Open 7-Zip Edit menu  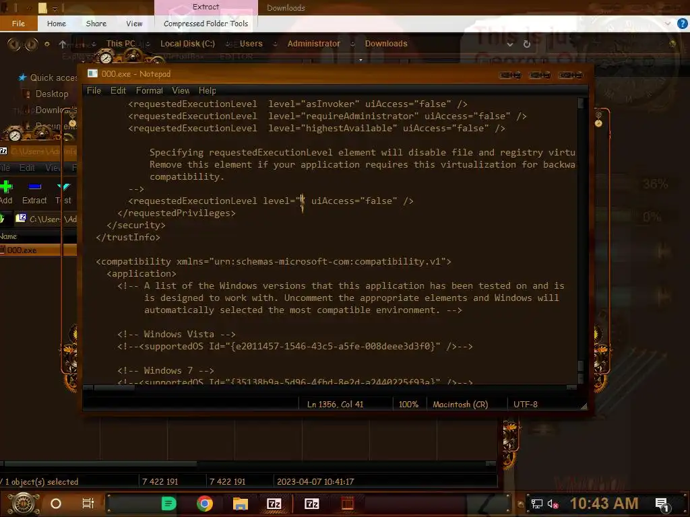coord(27,168)
